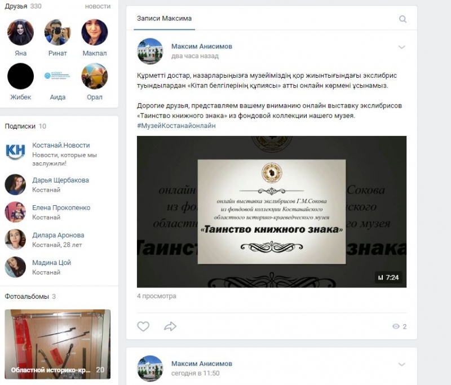Select the Записи Максима tab
The height and width of the screenshot is (385, 451).
164,19
